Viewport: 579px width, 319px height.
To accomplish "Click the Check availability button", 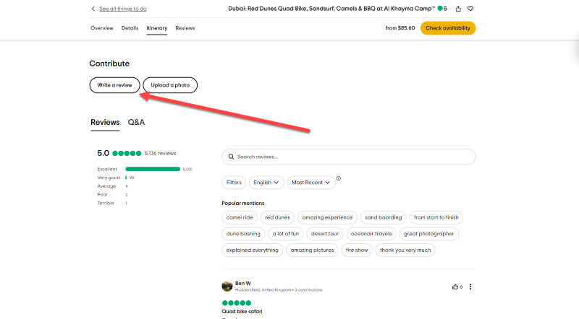I will 448,28.
